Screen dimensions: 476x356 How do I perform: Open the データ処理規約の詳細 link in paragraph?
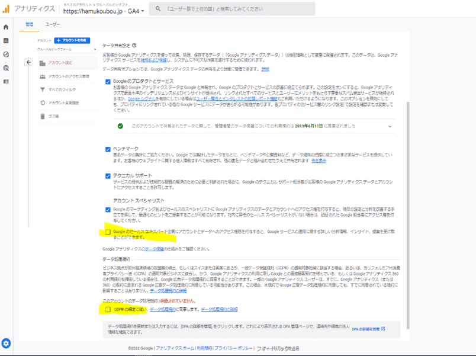click(x=168, y=291)
